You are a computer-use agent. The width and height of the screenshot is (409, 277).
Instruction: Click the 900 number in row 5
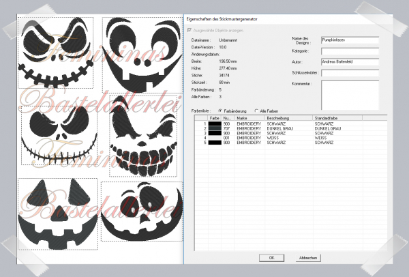click(x=226, y=143)
